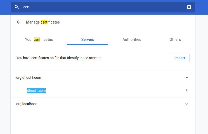This screenshot has width=208, height=134.
Task: Clear the search field with X icon
Action: [189, 7]
